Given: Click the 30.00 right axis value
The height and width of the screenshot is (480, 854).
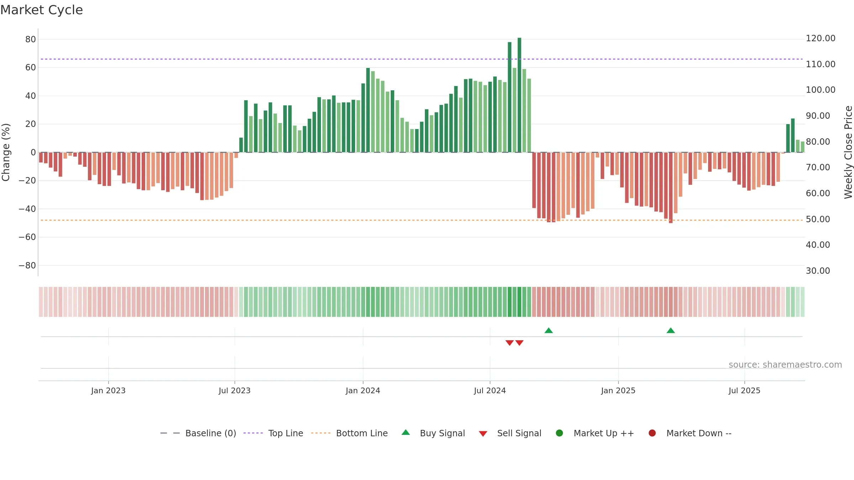Looking at the screenshot, I should point(818,271).
